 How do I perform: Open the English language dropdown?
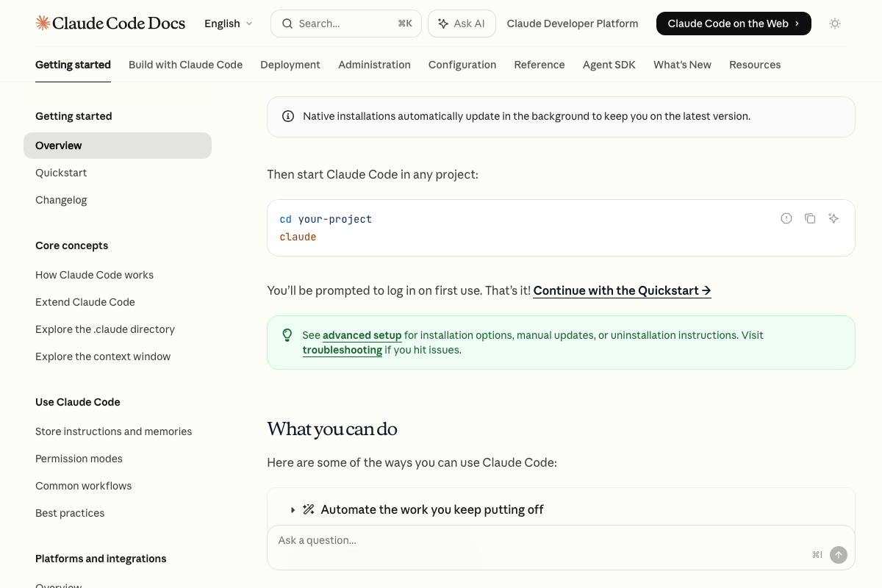coord(228,23)
